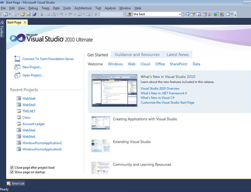Switch to Latest News tab
Screen dimensions: 251x192
point(178,55)
